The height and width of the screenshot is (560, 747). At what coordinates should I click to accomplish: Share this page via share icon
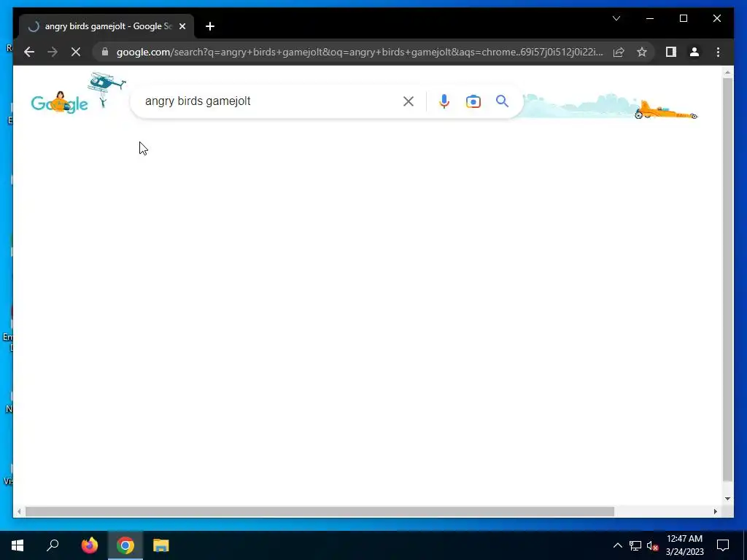click(x=619, y=52)
